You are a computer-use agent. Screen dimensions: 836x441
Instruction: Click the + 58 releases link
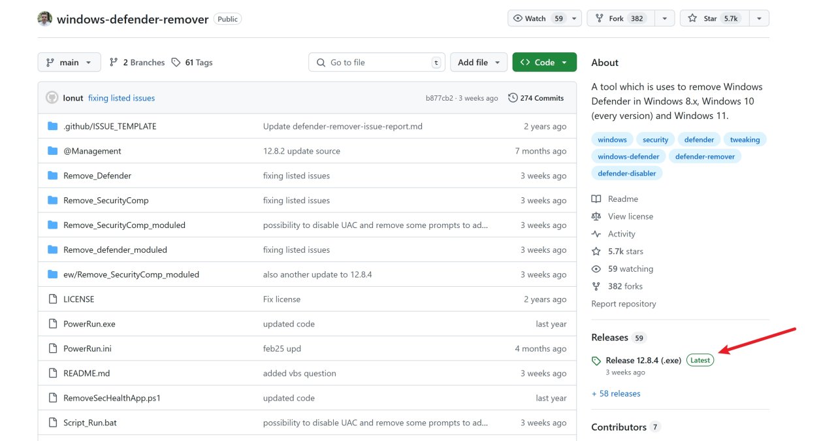[x=615, y=394]
